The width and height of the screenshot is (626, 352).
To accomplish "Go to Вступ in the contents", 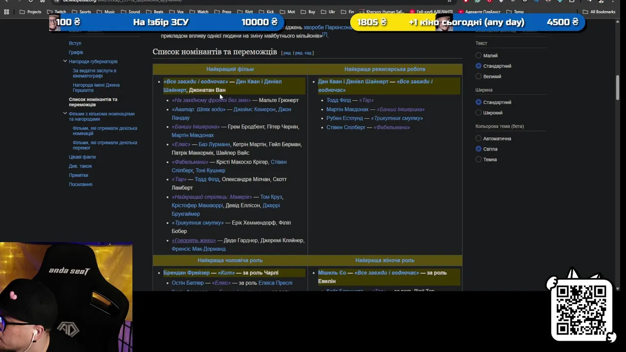I will tap(75, 43).
